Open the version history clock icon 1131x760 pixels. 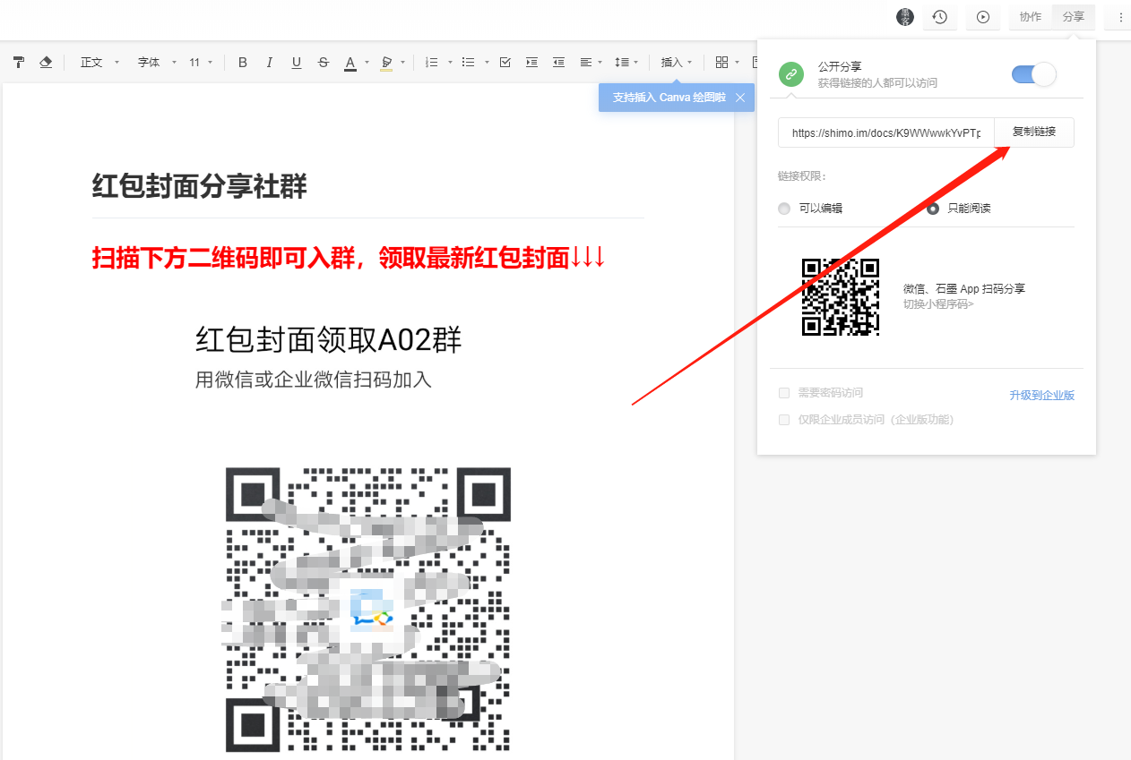939,17
